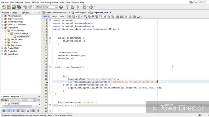Toggle Bookmark in editor toolbar

pos(113,17)
